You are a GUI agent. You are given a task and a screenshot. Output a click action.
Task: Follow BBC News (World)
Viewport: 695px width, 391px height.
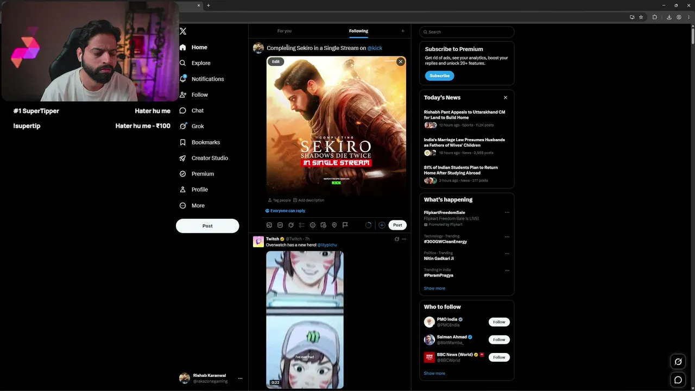[499, 357]
